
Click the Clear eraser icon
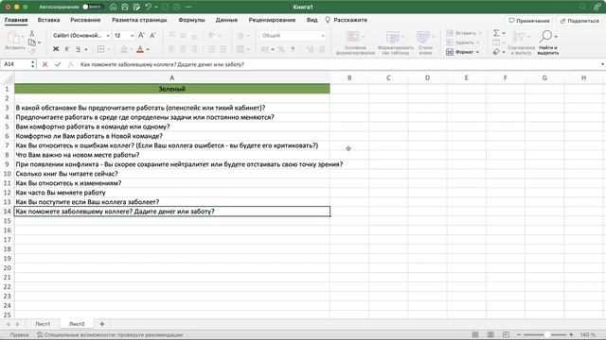pyautogui.click(x=496, y=52)
